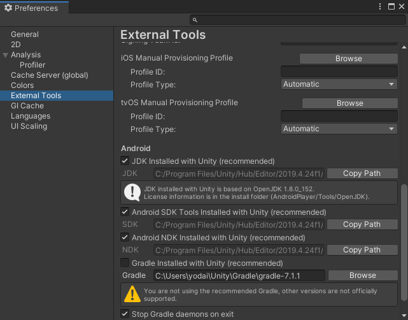Uncheck JDK Installed with Unity
Viewport: 408px width, 320px height.
pos(125,161)
